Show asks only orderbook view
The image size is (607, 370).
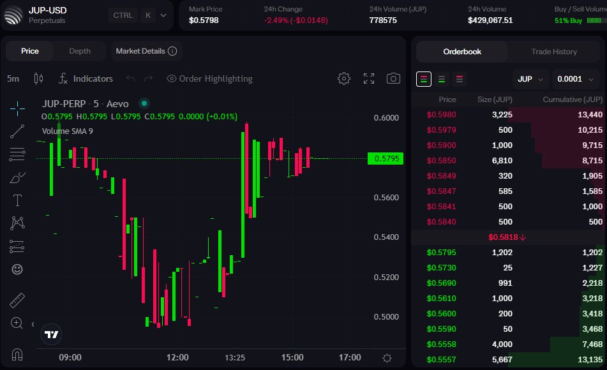460,79
